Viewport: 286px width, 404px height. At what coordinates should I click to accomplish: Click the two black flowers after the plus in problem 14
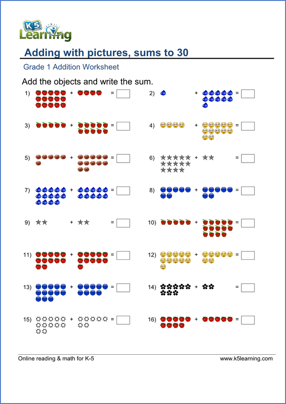click(x=208, y=287)
